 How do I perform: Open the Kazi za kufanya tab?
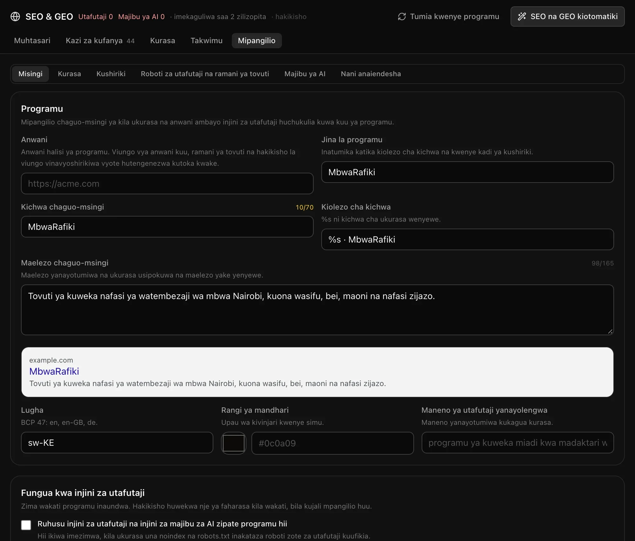point(100,41)
